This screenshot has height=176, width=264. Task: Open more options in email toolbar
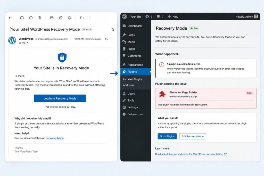pyautogui.click(x=90, y=18)
